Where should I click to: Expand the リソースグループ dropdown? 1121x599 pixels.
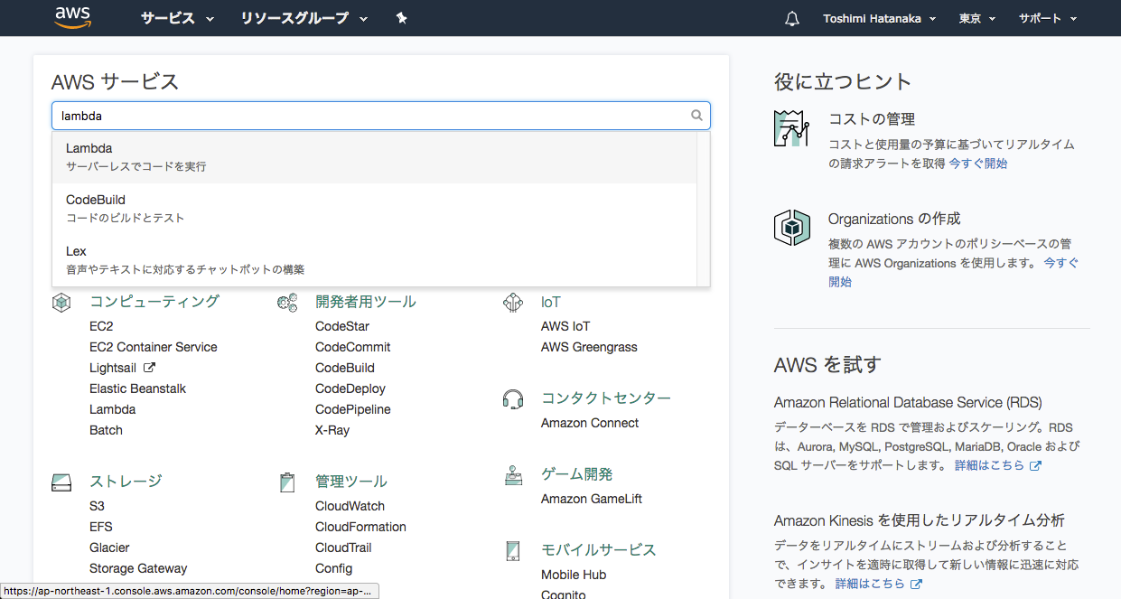(304, 18)
